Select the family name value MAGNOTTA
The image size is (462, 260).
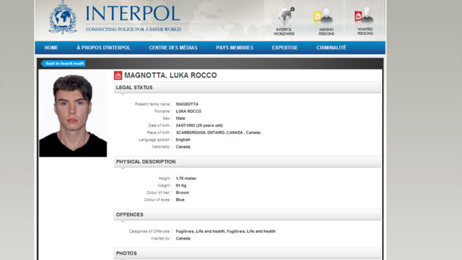(187, 104)
